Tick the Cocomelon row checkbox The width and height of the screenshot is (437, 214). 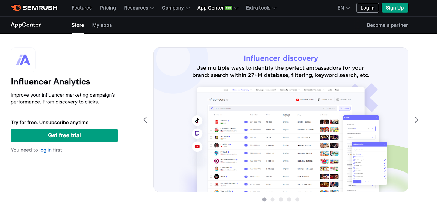coord(211,130)
